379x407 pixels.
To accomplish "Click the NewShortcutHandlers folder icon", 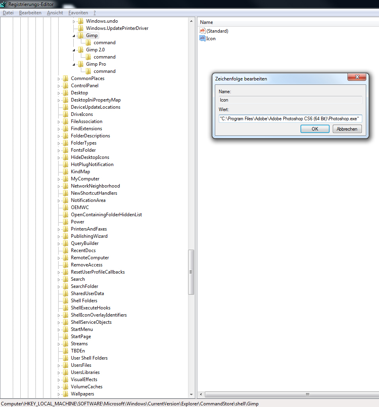I will click(x=66, y=193).
